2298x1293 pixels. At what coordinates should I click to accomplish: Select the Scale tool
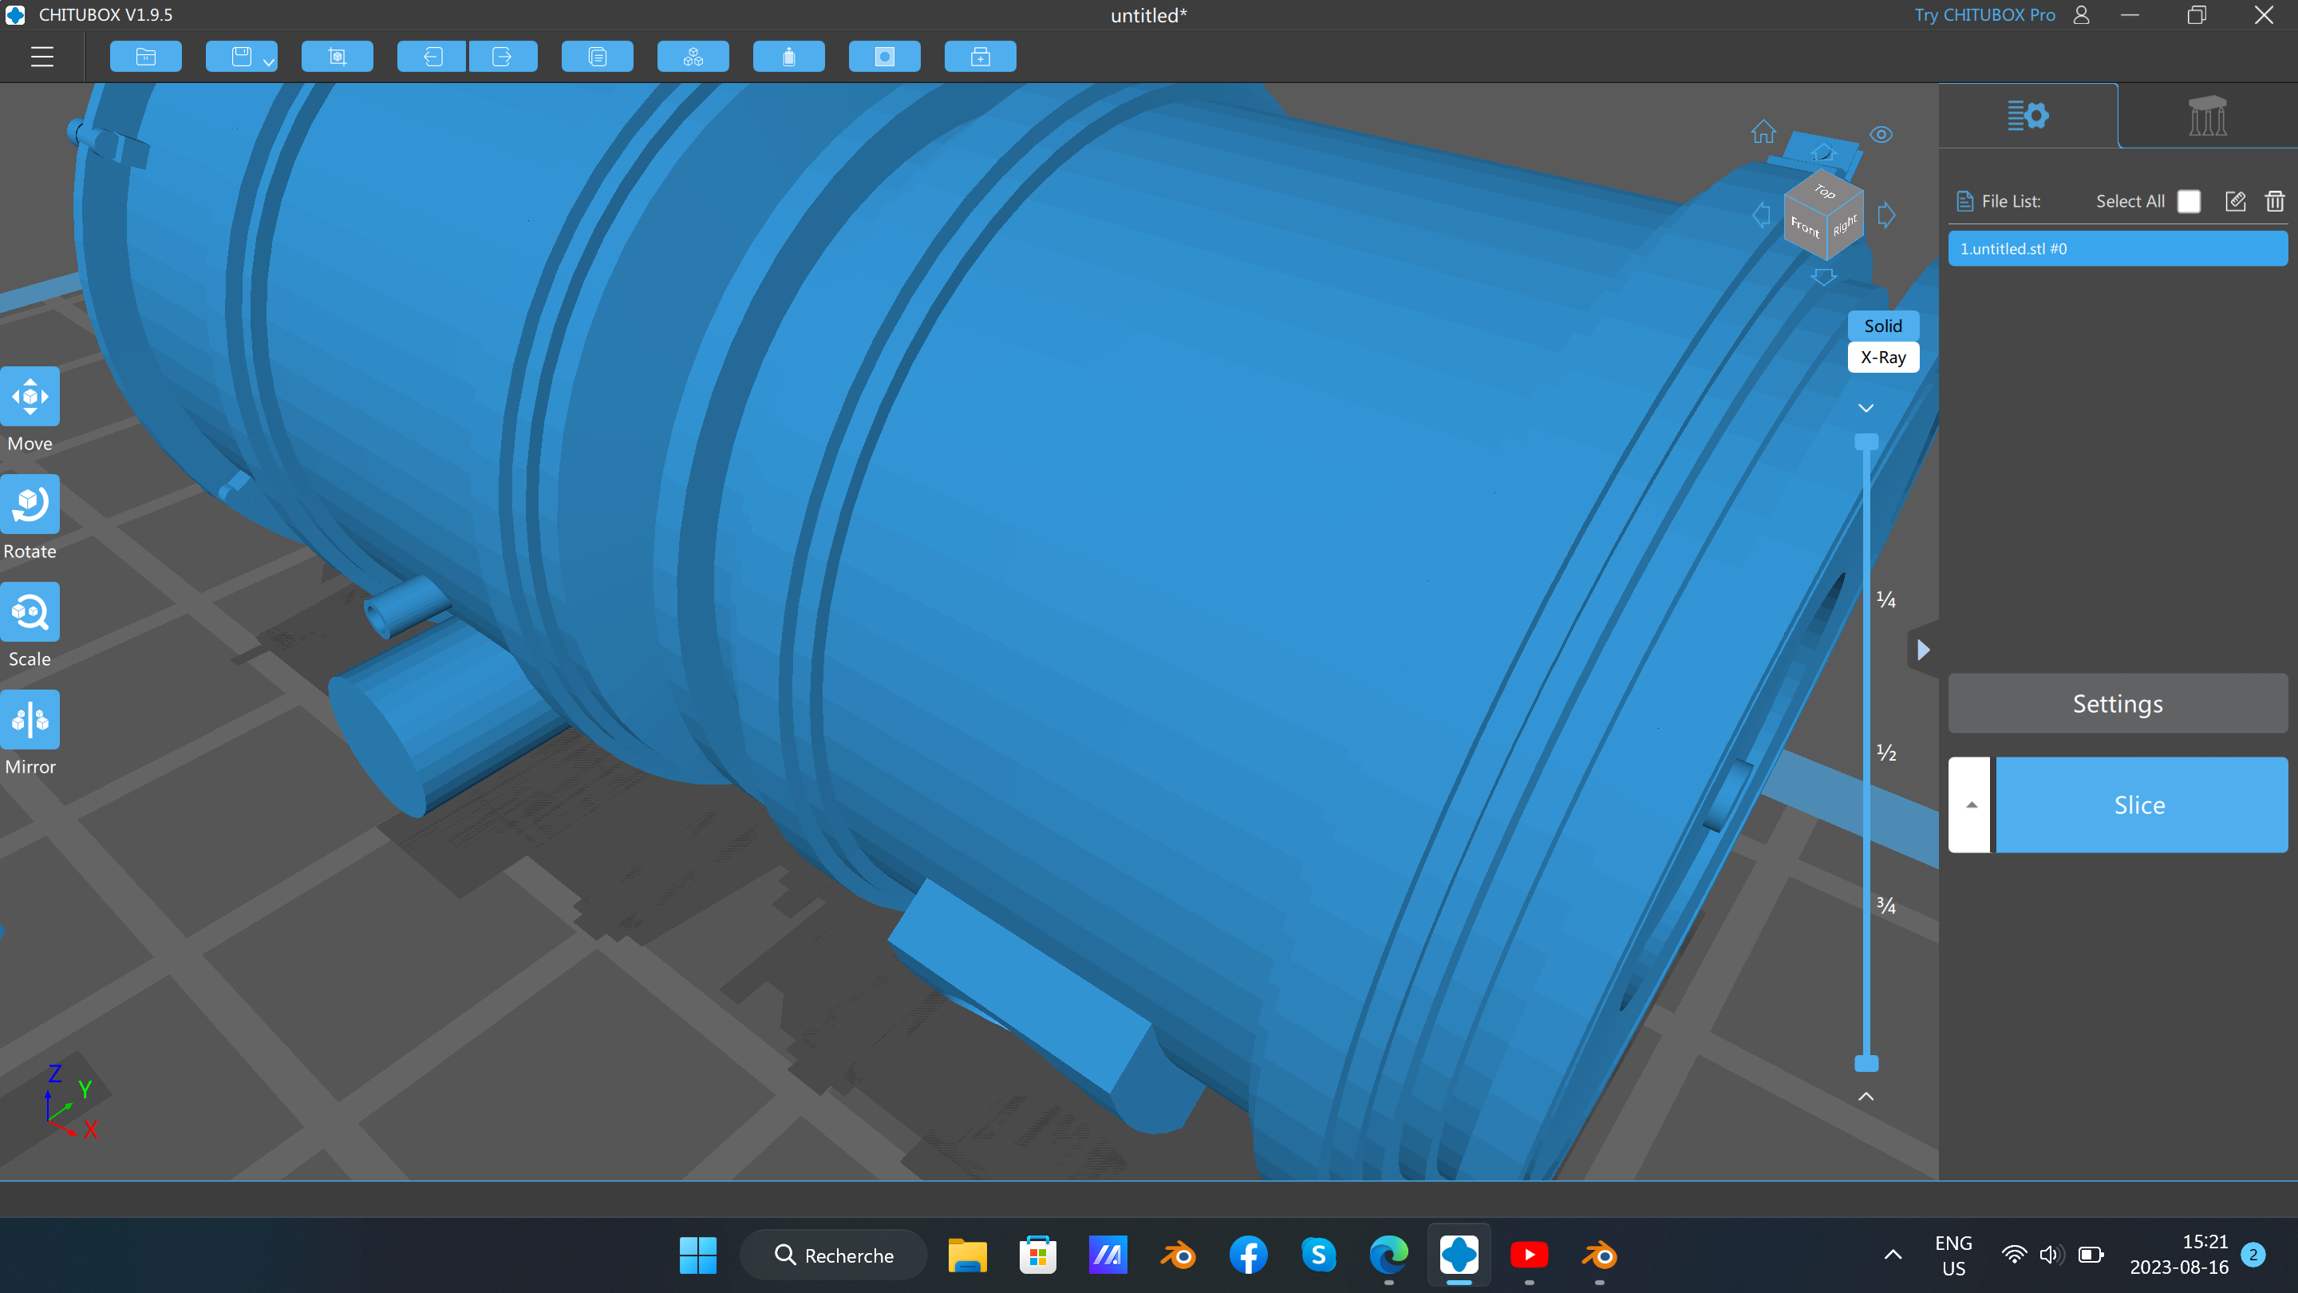(x=30, y=612)
